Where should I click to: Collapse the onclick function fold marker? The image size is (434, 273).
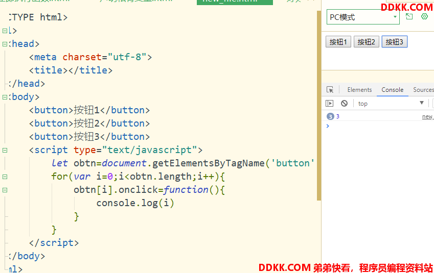tap(5, 190)
